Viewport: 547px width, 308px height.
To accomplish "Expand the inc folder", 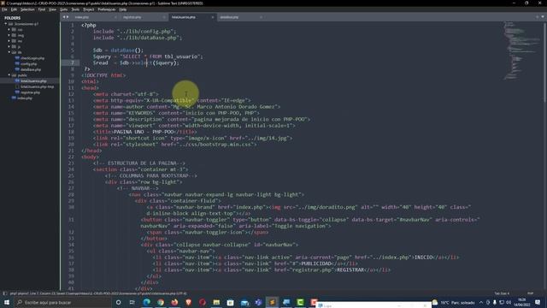I will (x=9, y=41).
